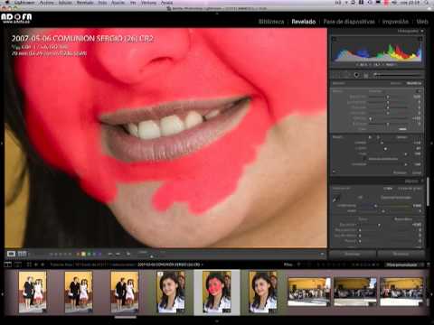
Task: Toggle the brush panel on/off switch
Action: coord(334,172)
